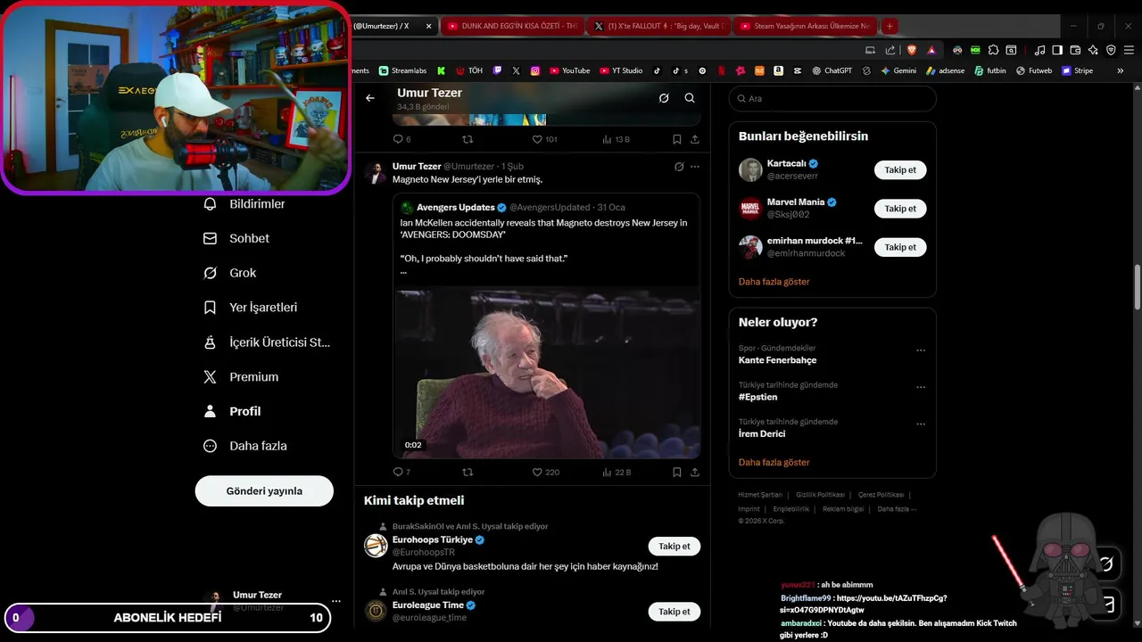
Task: Open options for Kante Fenerbahçe trend
Action: pos(921,351)
